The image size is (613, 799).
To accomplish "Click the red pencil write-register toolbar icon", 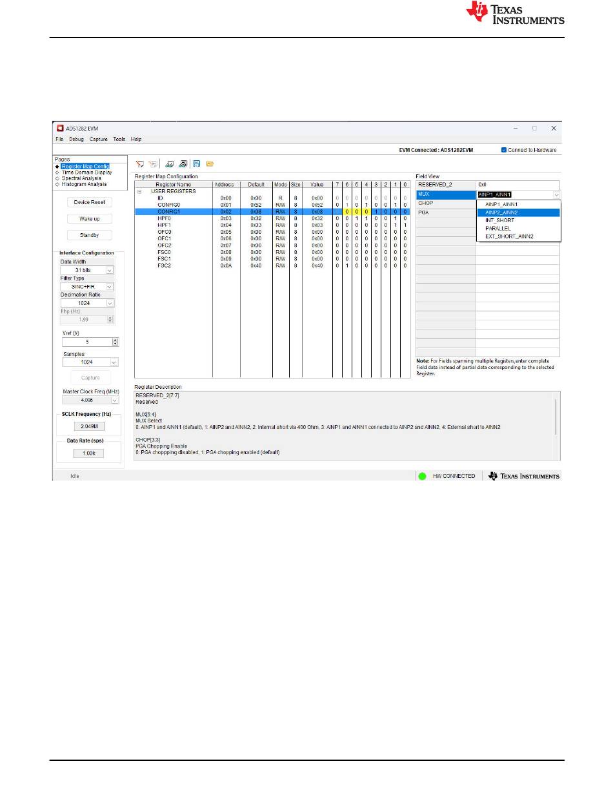I will pyautogui.click(x=140, y=164).
